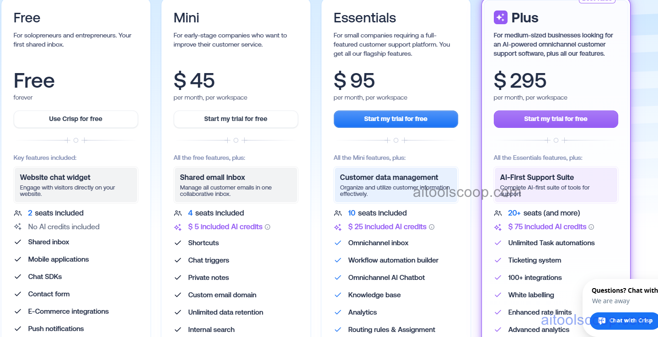Image resolution: width=658 pixels, height=337 pixels.
Task: Open the Chat with Crisp widget
Action: 624,321
